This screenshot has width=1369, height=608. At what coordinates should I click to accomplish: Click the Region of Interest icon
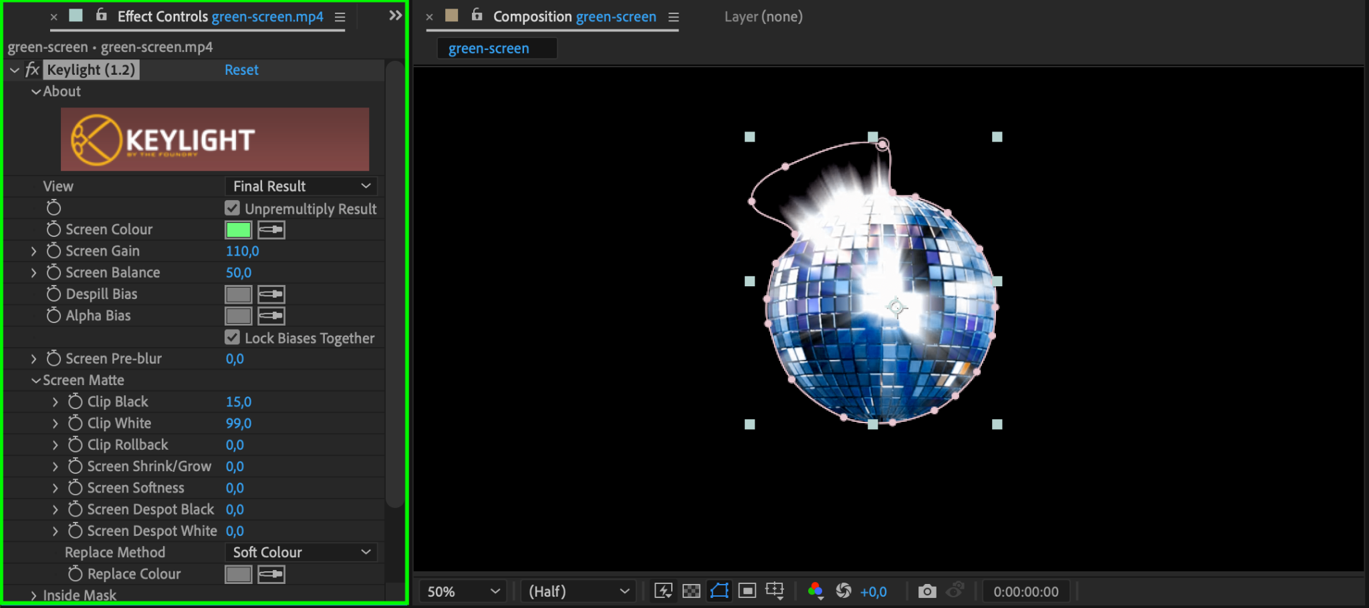[x=747, y=591]
